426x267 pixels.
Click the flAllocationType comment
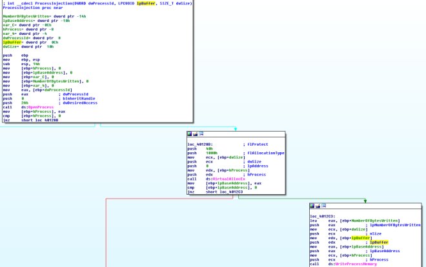(x=266, y=152)
